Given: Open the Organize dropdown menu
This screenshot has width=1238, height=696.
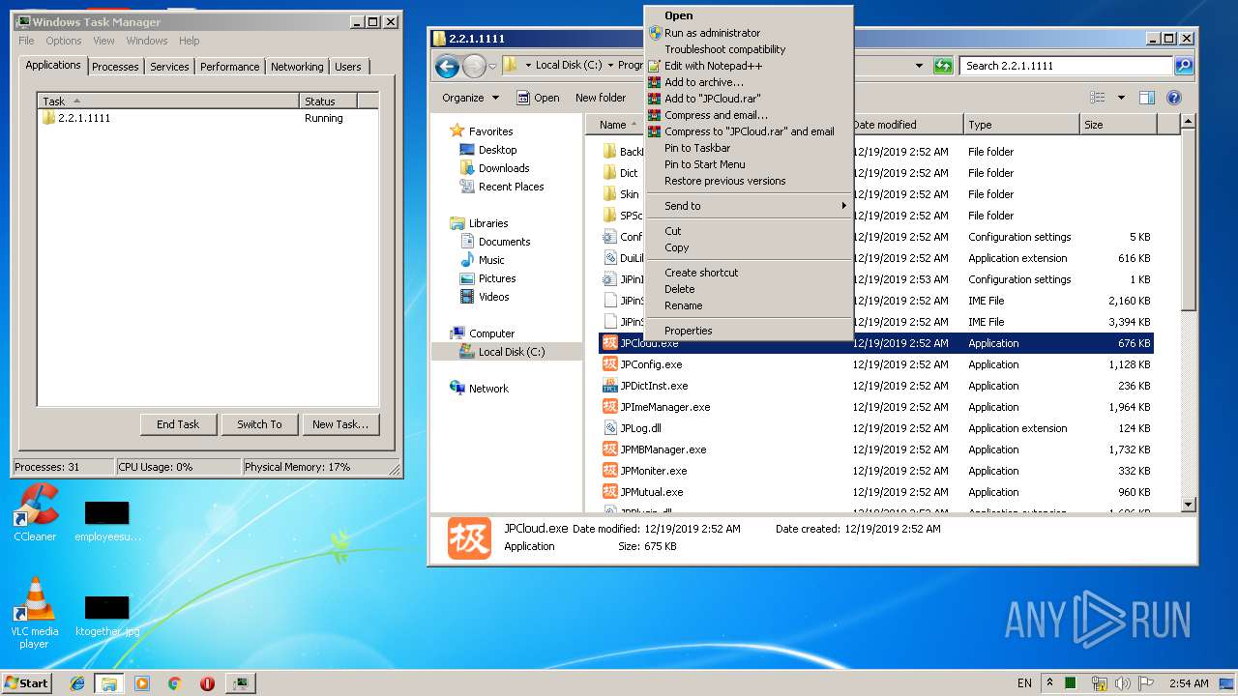Looking at the screenshot, I should point(470,98).
